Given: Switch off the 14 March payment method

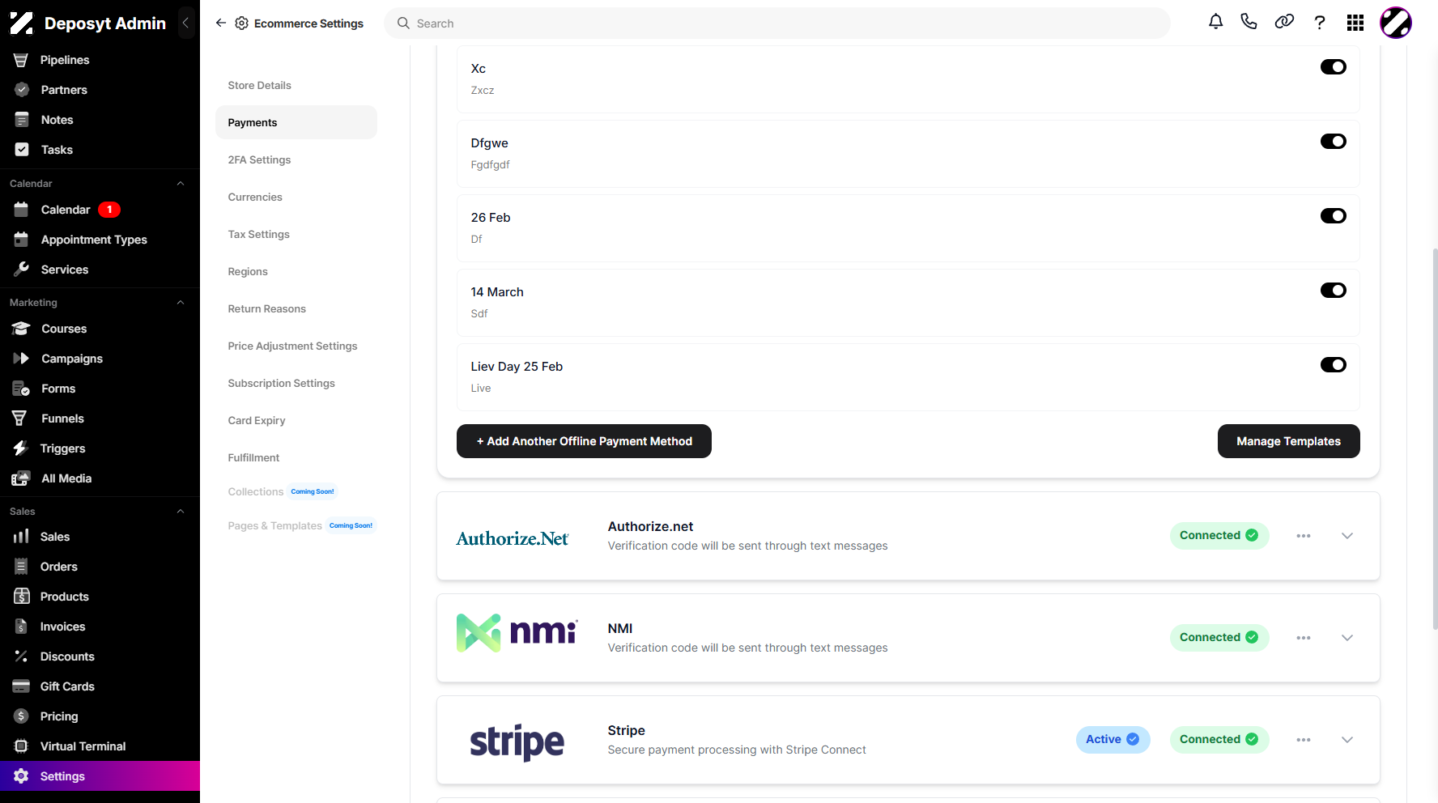Looking at the screenshot, I should pyautogui.click(x=1334, y=291).
